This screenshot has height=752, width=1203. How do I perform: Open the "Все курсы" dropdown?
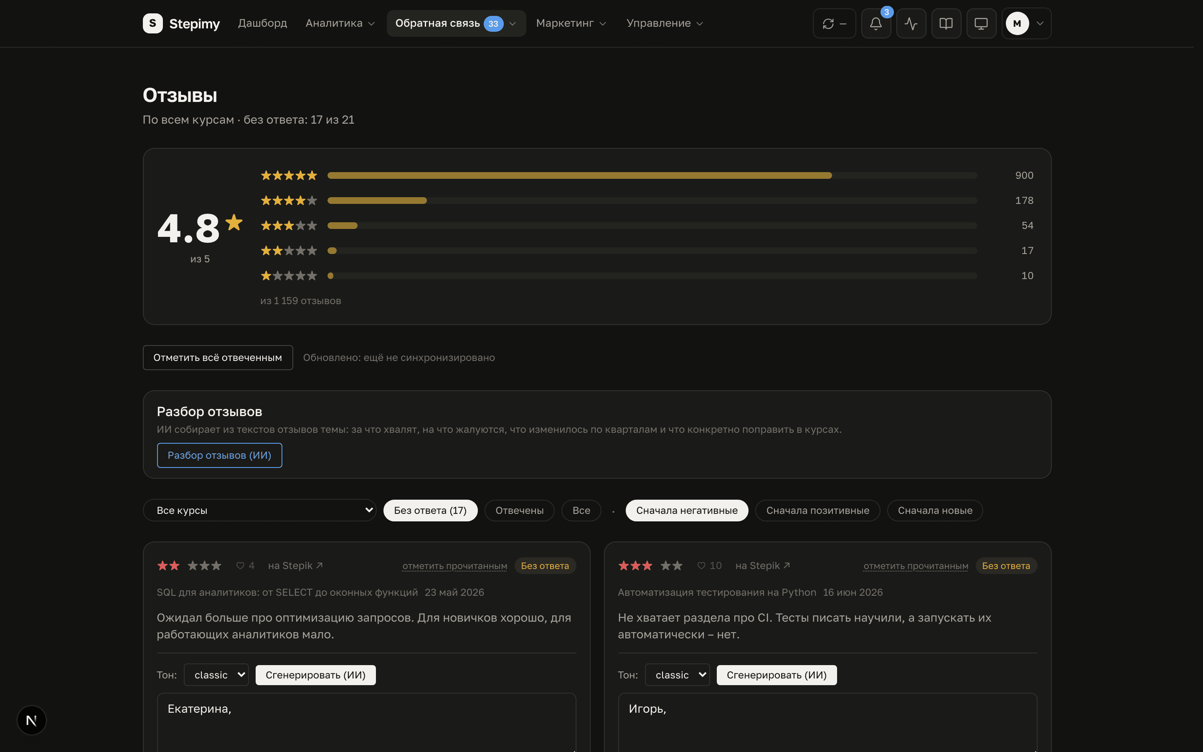click(259, 510)
